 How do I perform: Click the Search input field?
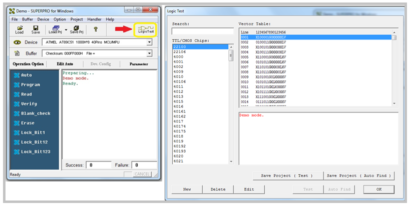(203, 31)
